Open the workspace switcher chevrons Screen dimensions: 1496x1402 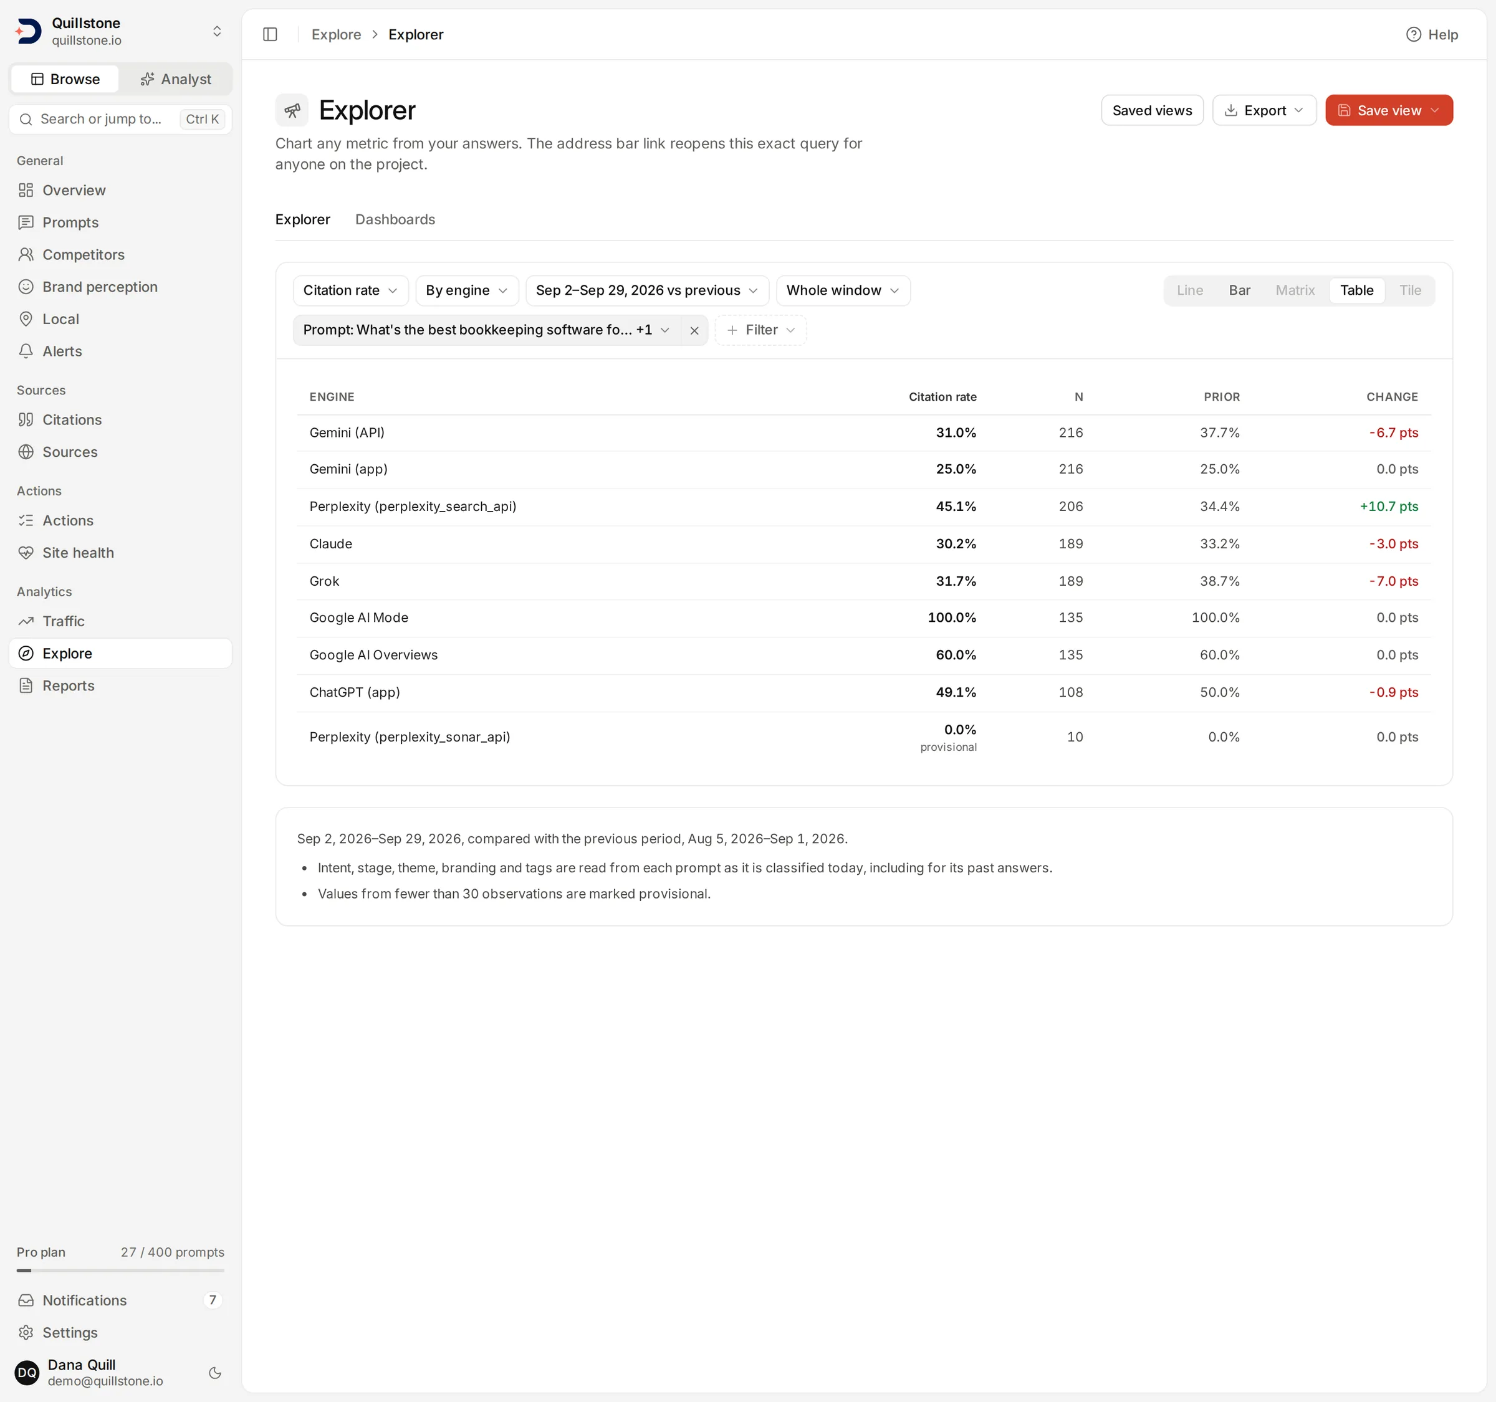click(217, 31)
